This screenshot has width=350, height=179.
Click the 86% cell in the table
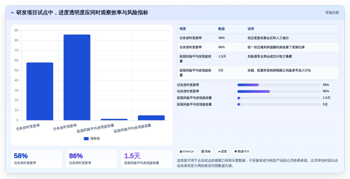(x=222, y=47)
